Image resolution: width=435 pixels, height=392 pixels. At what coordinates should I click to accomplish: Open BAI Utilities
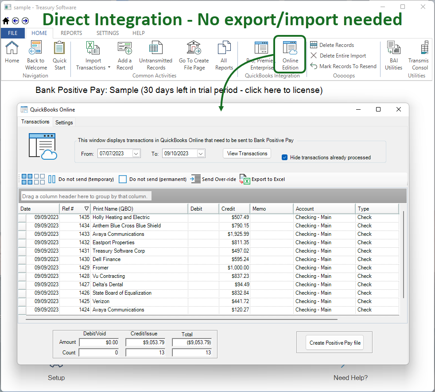pos(393,55)
